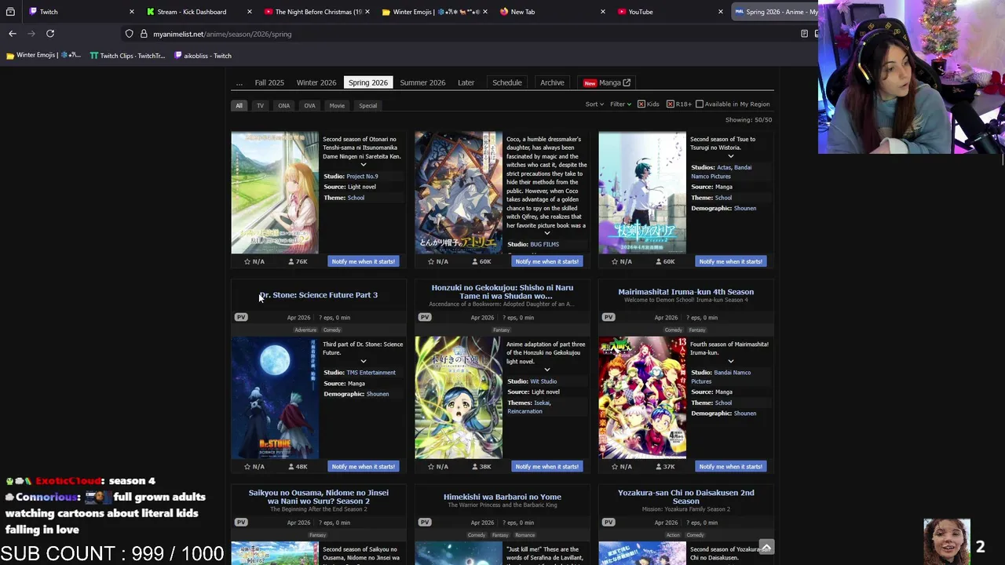Viewport: 1005px width, 565px height.
Task: Switch to Fall 2025 season tab
Action: [269, 82]
